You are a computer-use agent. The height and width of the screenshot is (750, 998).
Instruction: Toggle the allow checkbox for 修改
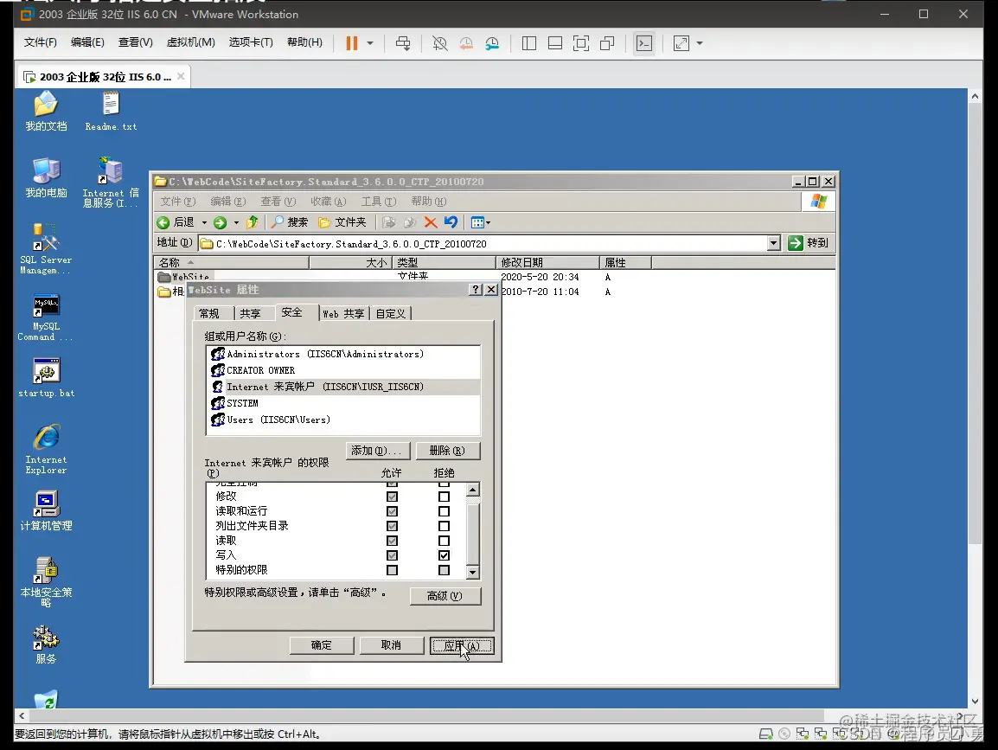pos(392,496)
